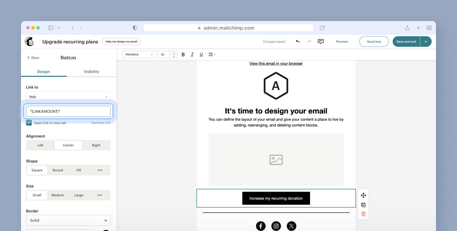Uncheck Open link in new tab

tap(29, 123)
